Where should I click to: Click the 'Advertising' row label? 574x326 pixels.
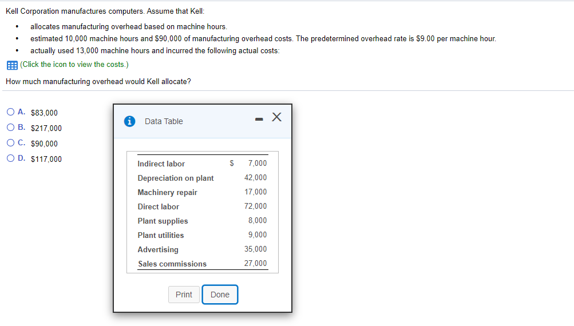(x=158, y=249)
